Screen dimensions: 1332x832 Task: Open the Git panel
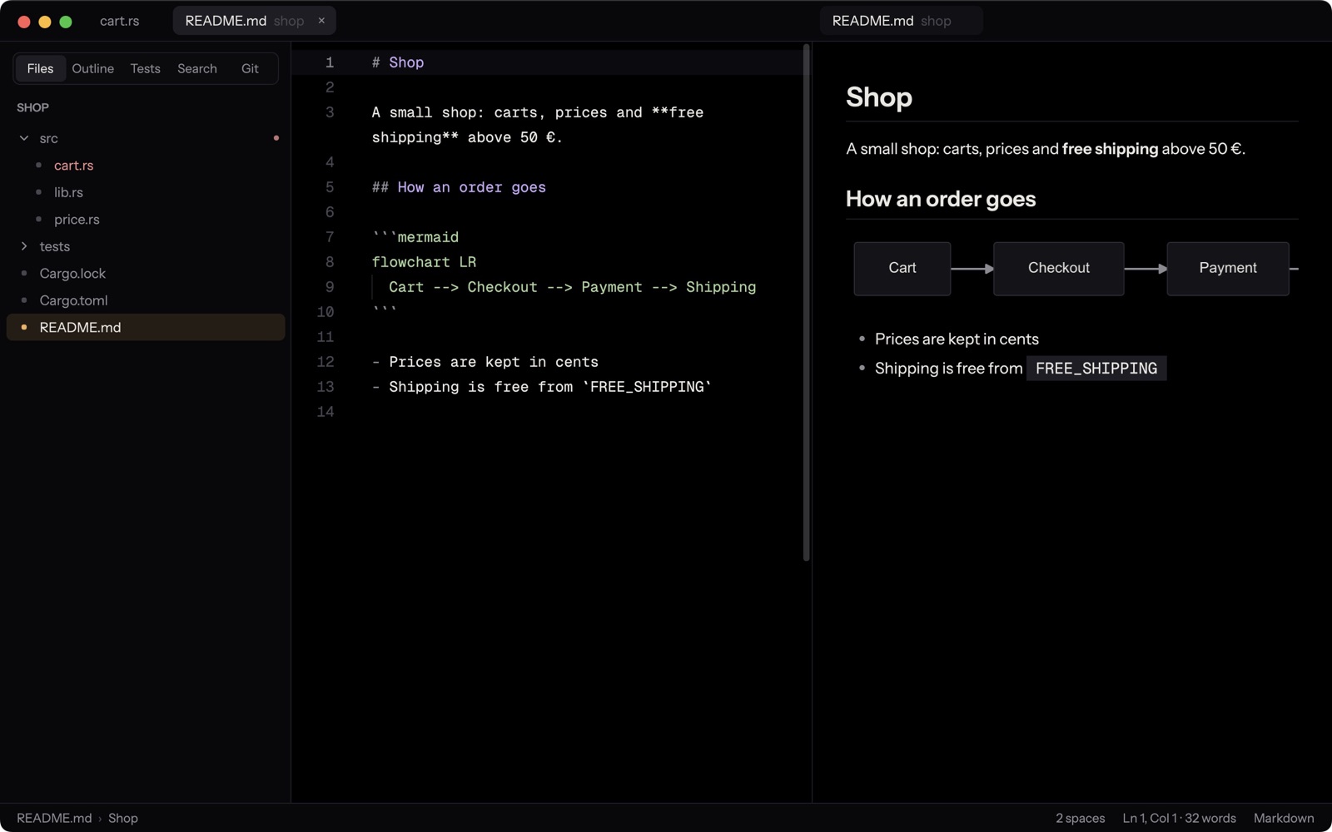coord(250,68)
